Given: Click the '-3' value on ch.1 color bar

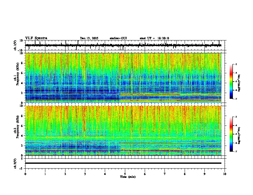Looking at the screenshot, I should click(x=235, y=64).
